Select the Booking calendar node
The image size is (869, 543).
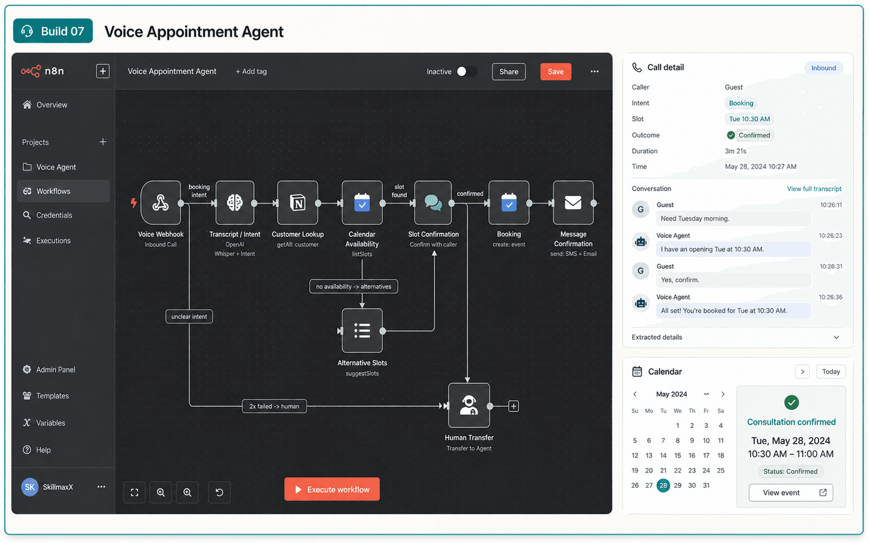pyautogui.click(x=509, y=203)
